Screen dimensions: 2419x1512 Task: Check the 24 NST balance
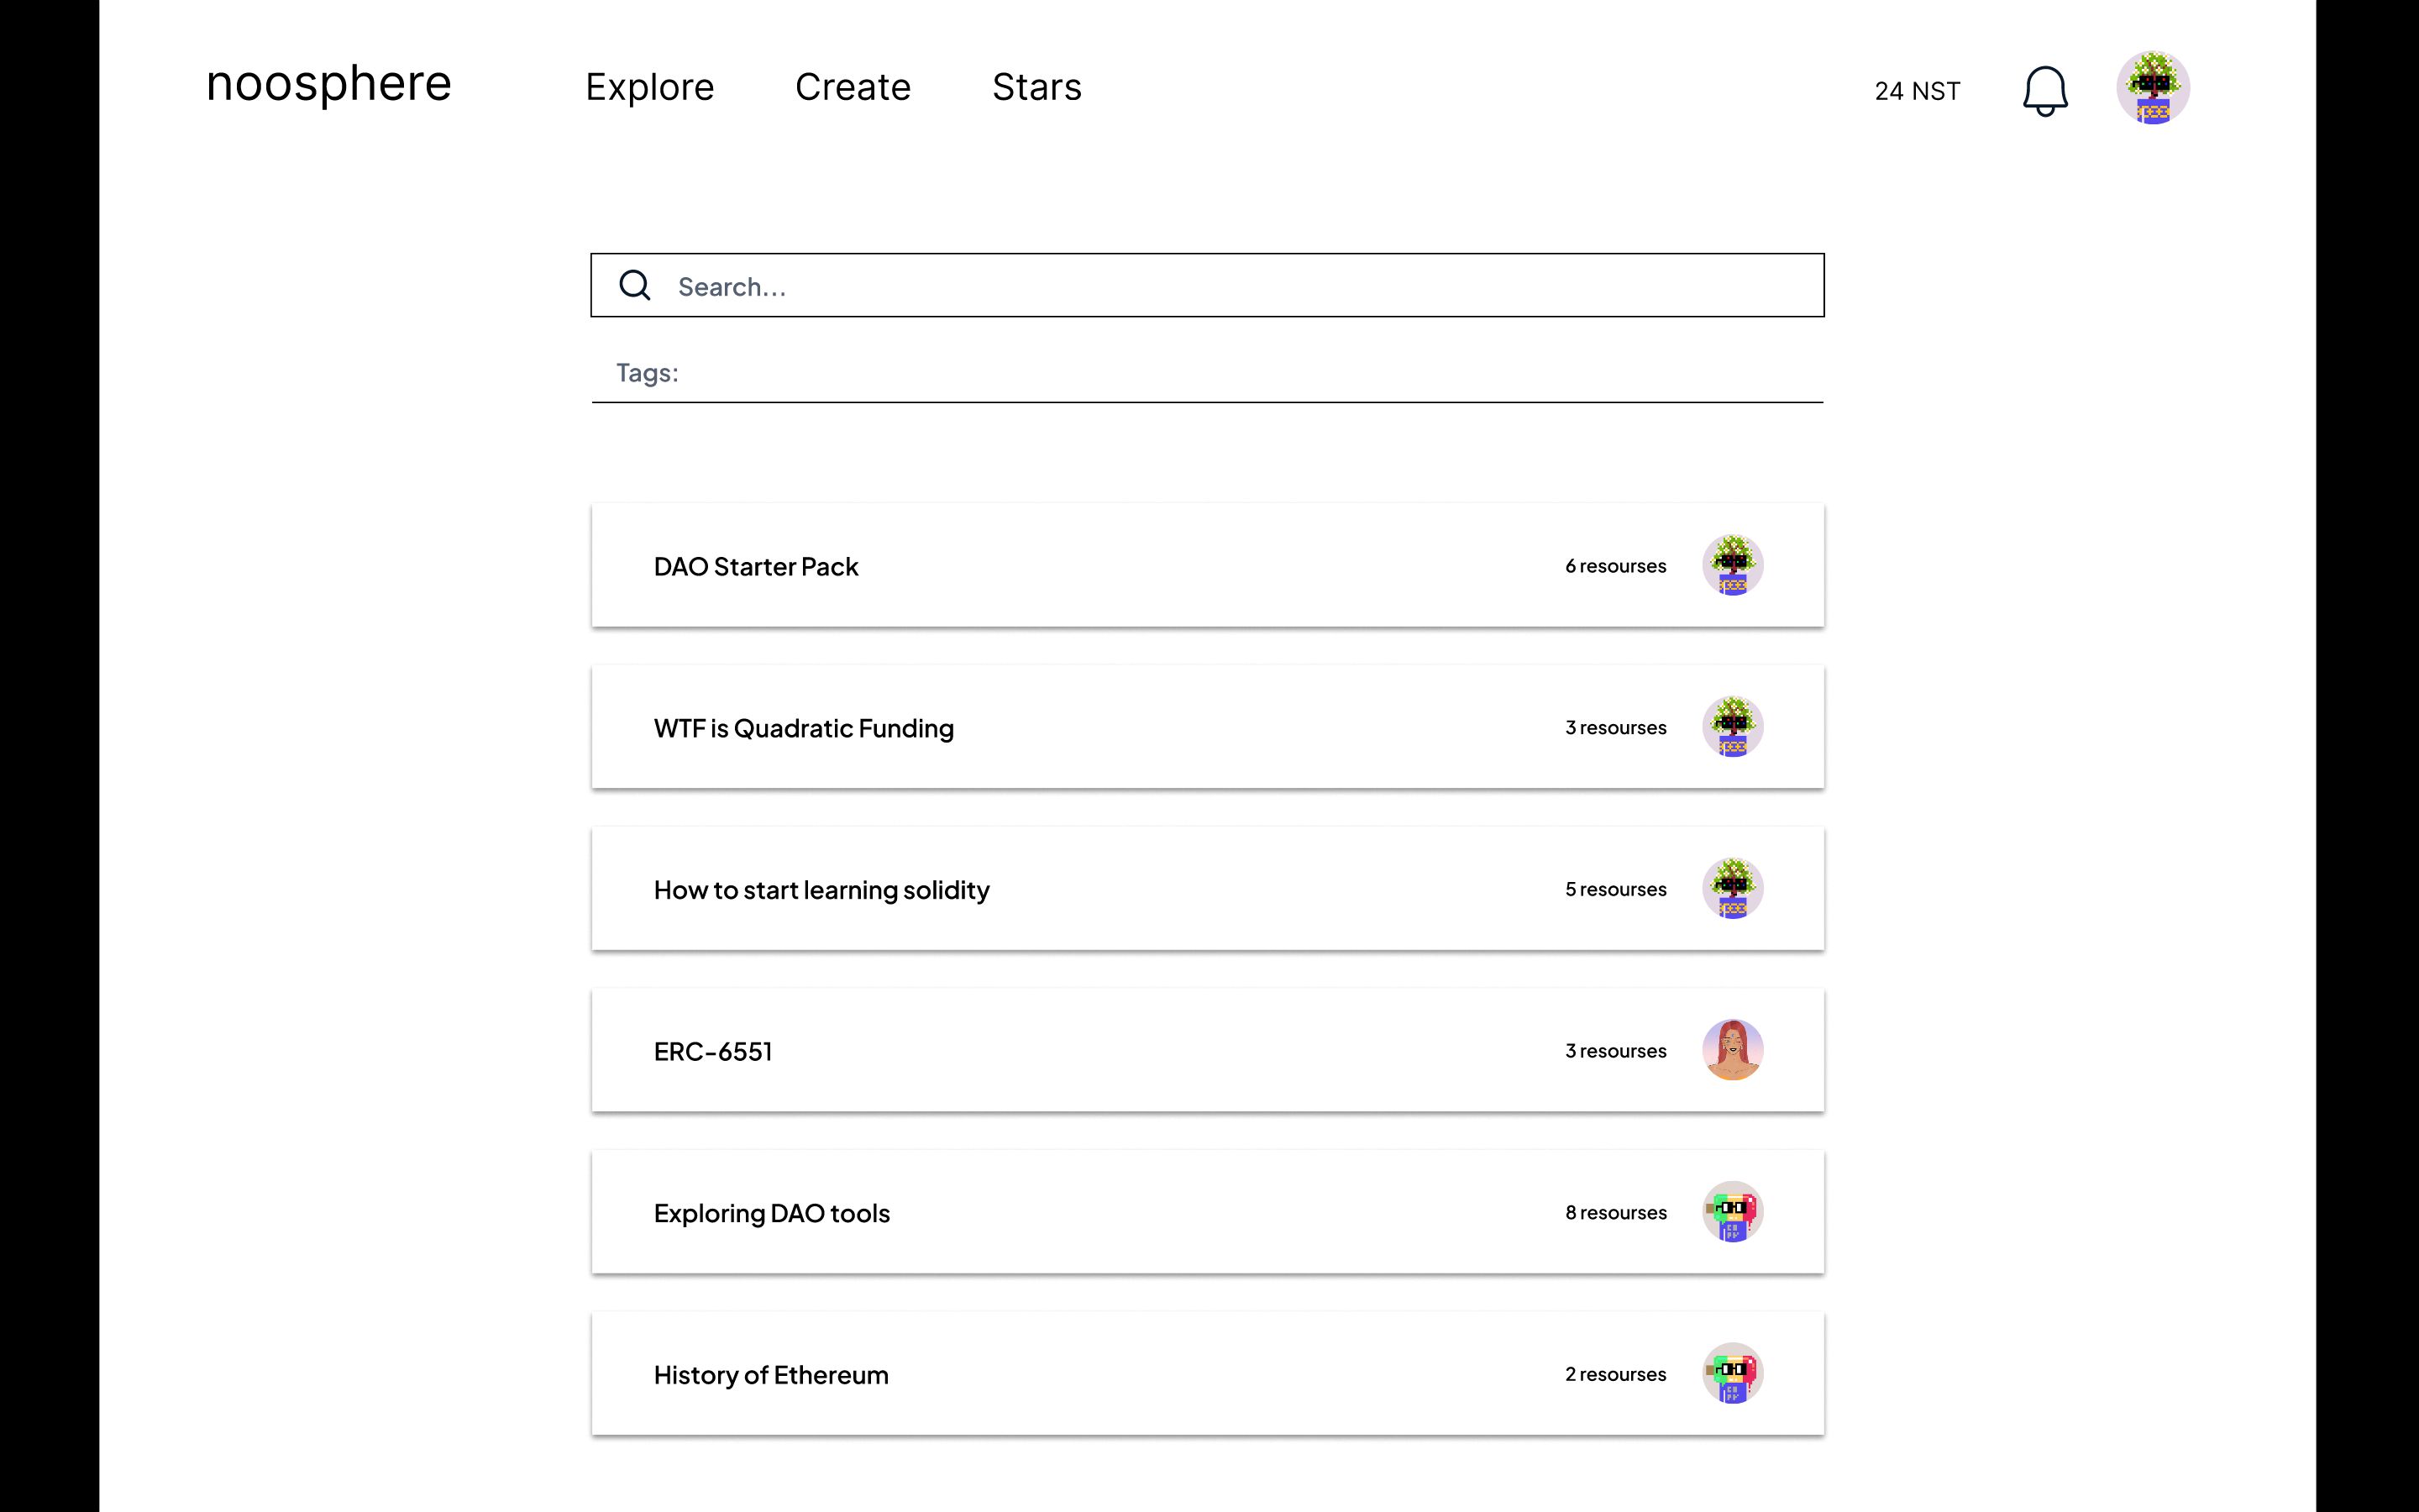click(x=1918, y=91)
